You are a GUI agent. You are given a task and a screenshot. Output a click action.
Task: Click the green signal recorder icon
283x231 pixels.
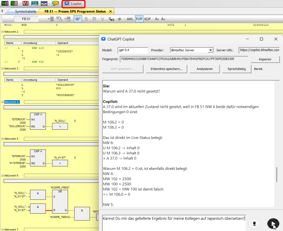(x=14, y=3)
